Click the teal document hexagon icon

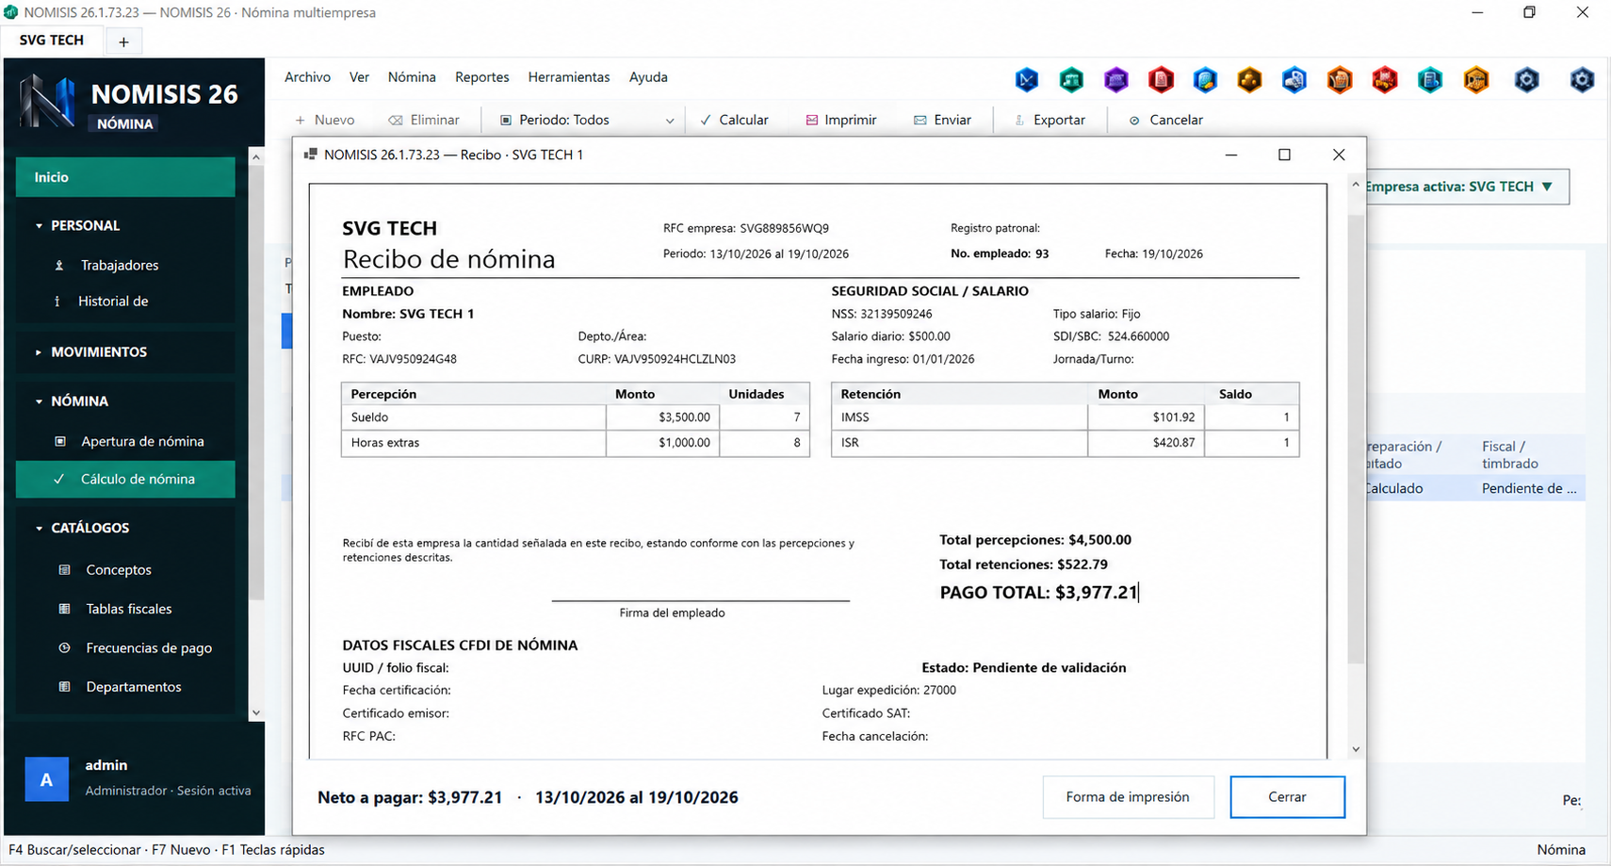coord(1430,80)
